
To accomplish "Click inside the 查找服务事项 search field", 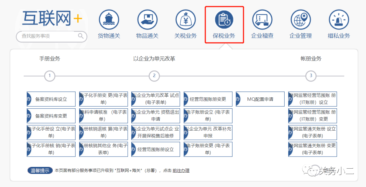I will tap(52, 36).
